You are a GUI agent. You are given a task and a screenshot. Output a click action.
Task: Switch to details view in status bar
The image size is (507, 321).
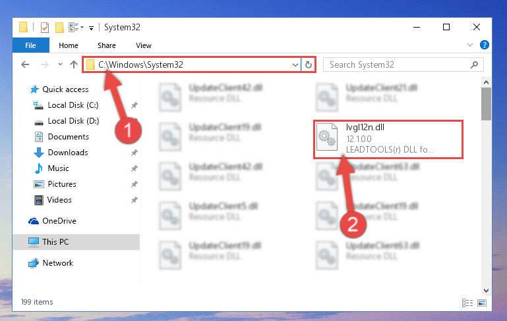click(x=467, y=303)
